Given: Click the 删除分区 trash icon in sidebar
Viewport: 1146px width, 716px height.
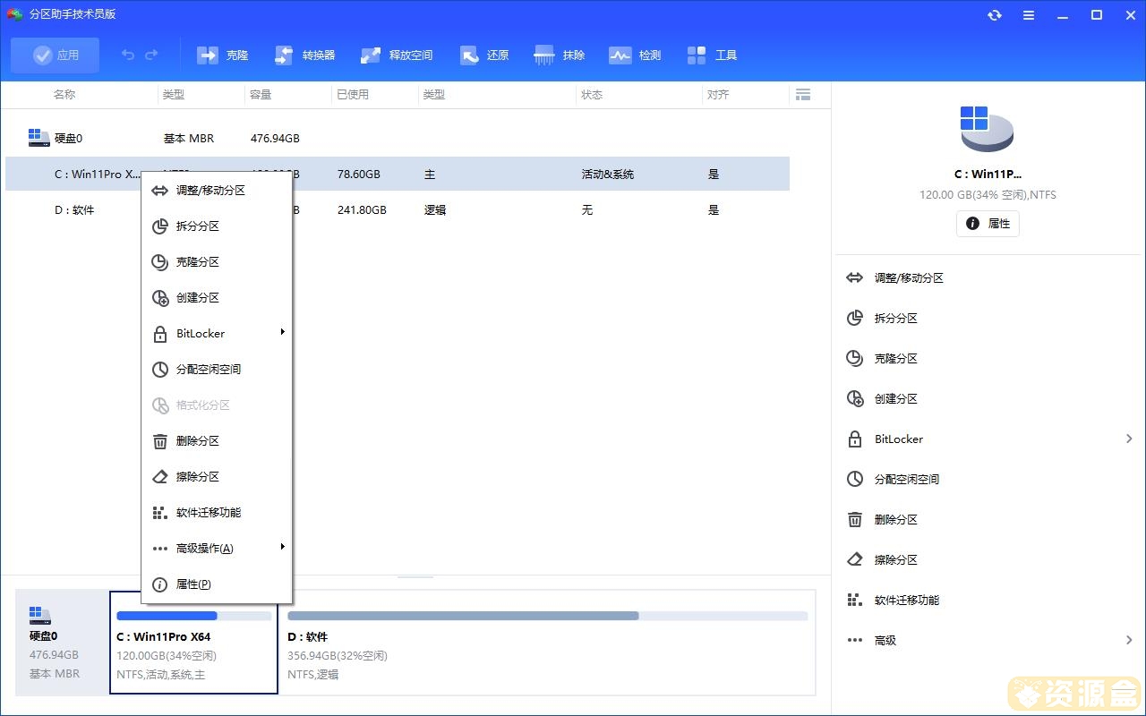Looking at the screenshot, I should [854, 519].
